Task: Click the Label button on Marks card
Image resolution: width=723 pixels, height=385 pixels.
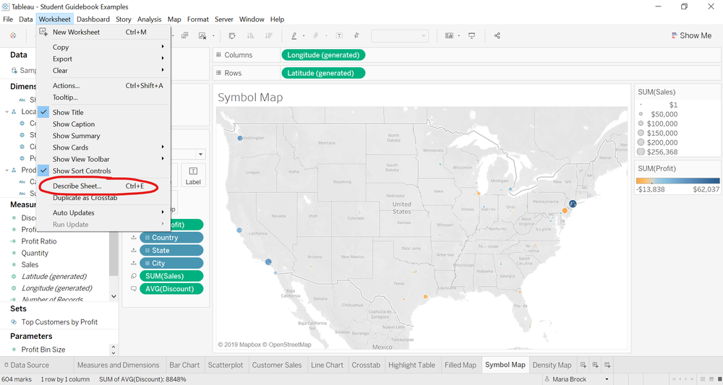Action: click(x=193, y=176)
